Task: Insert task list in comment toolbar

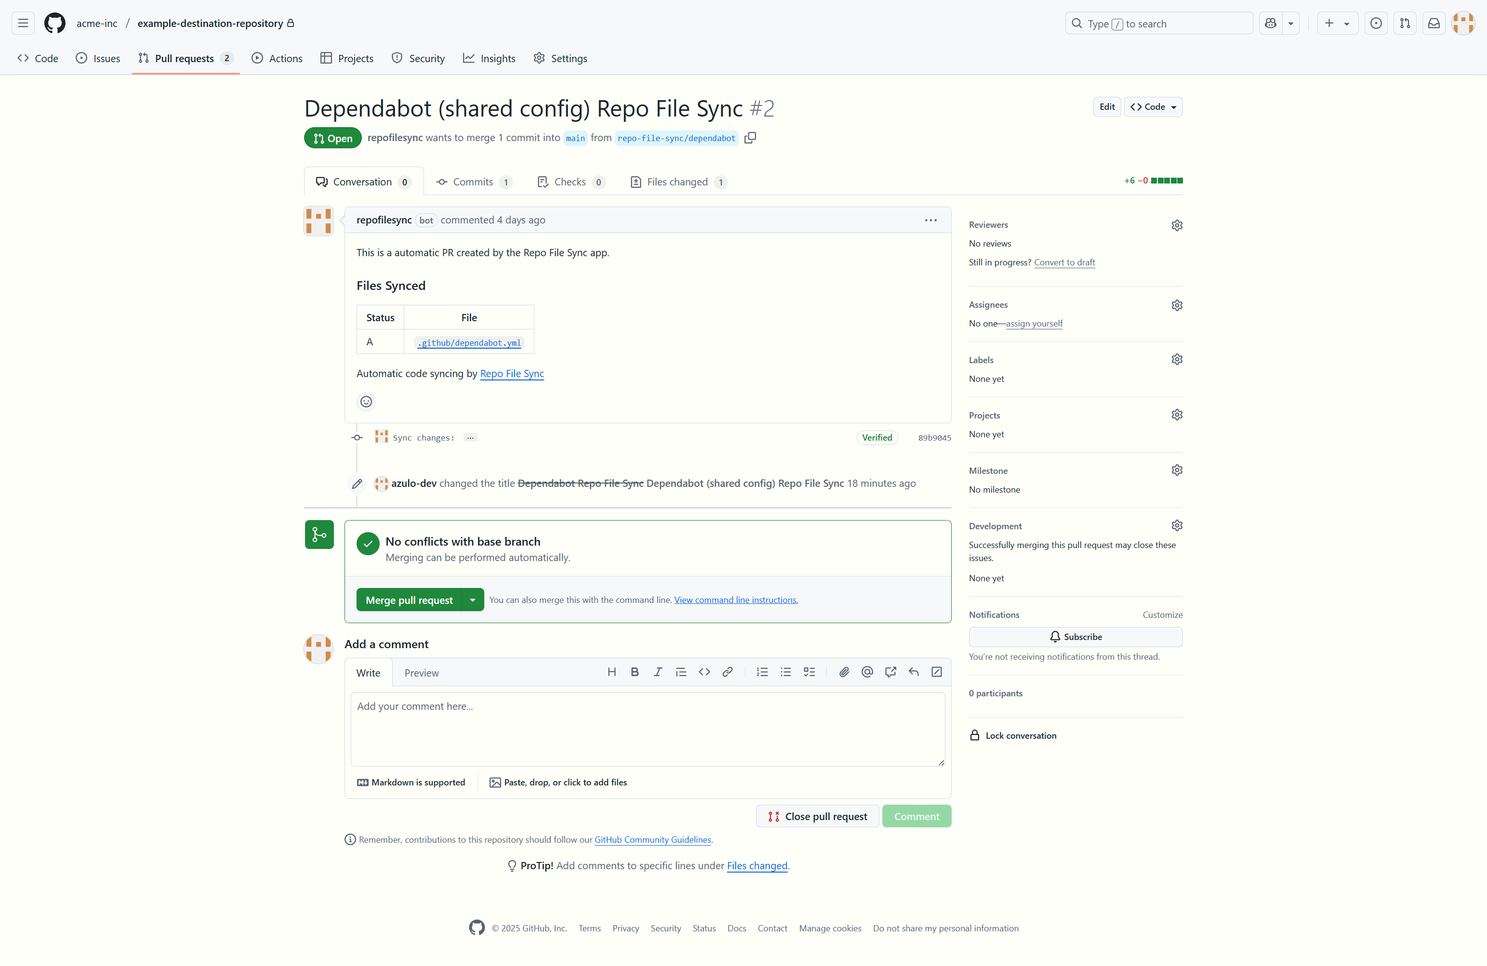Action: click(x=809, y=672)
